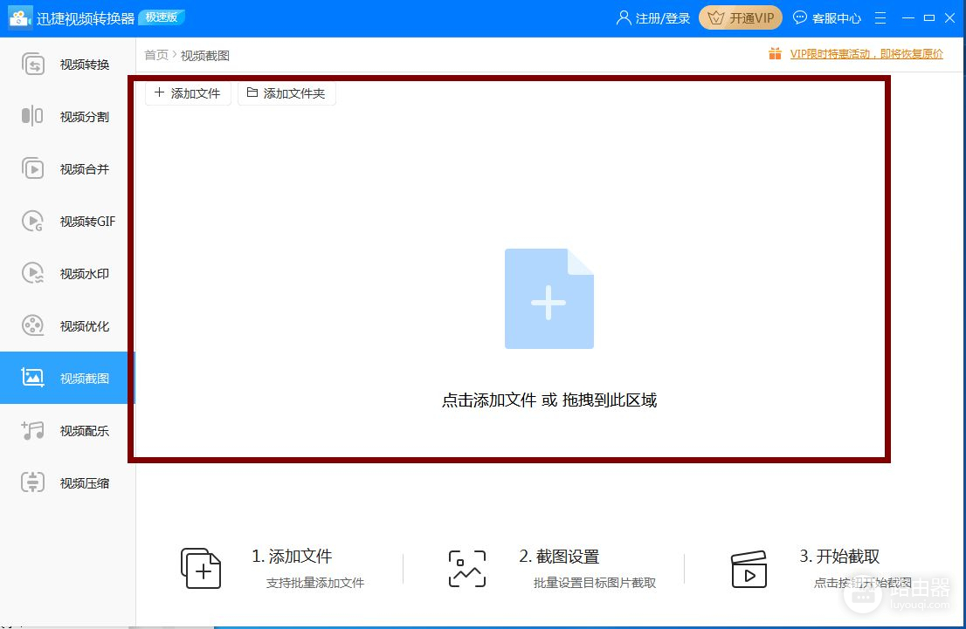Click the large blue add-file icon
This screenshot has height=629, width=966.
549,299
